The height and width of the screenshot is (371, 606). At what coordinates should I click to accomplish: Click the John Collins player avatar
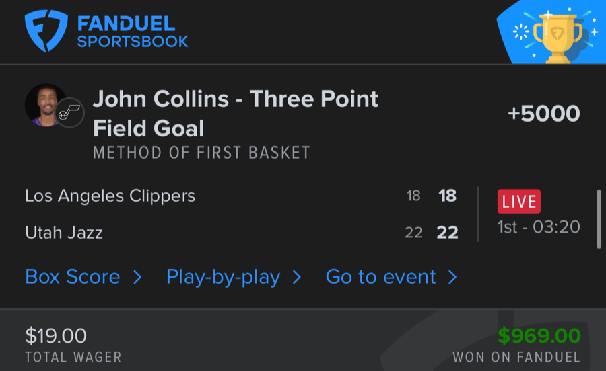click(x=44, y=106)
